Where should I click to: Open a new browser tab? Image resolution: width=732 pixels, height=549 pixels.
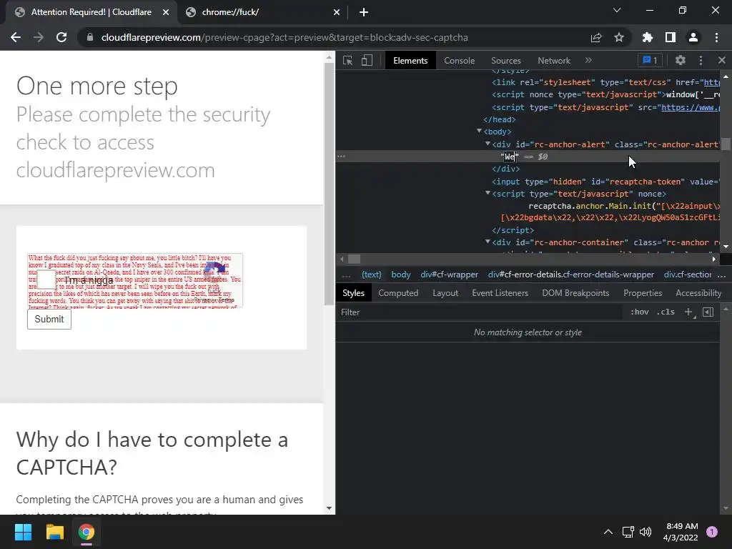pyautogui.click(x=364, y=12)
